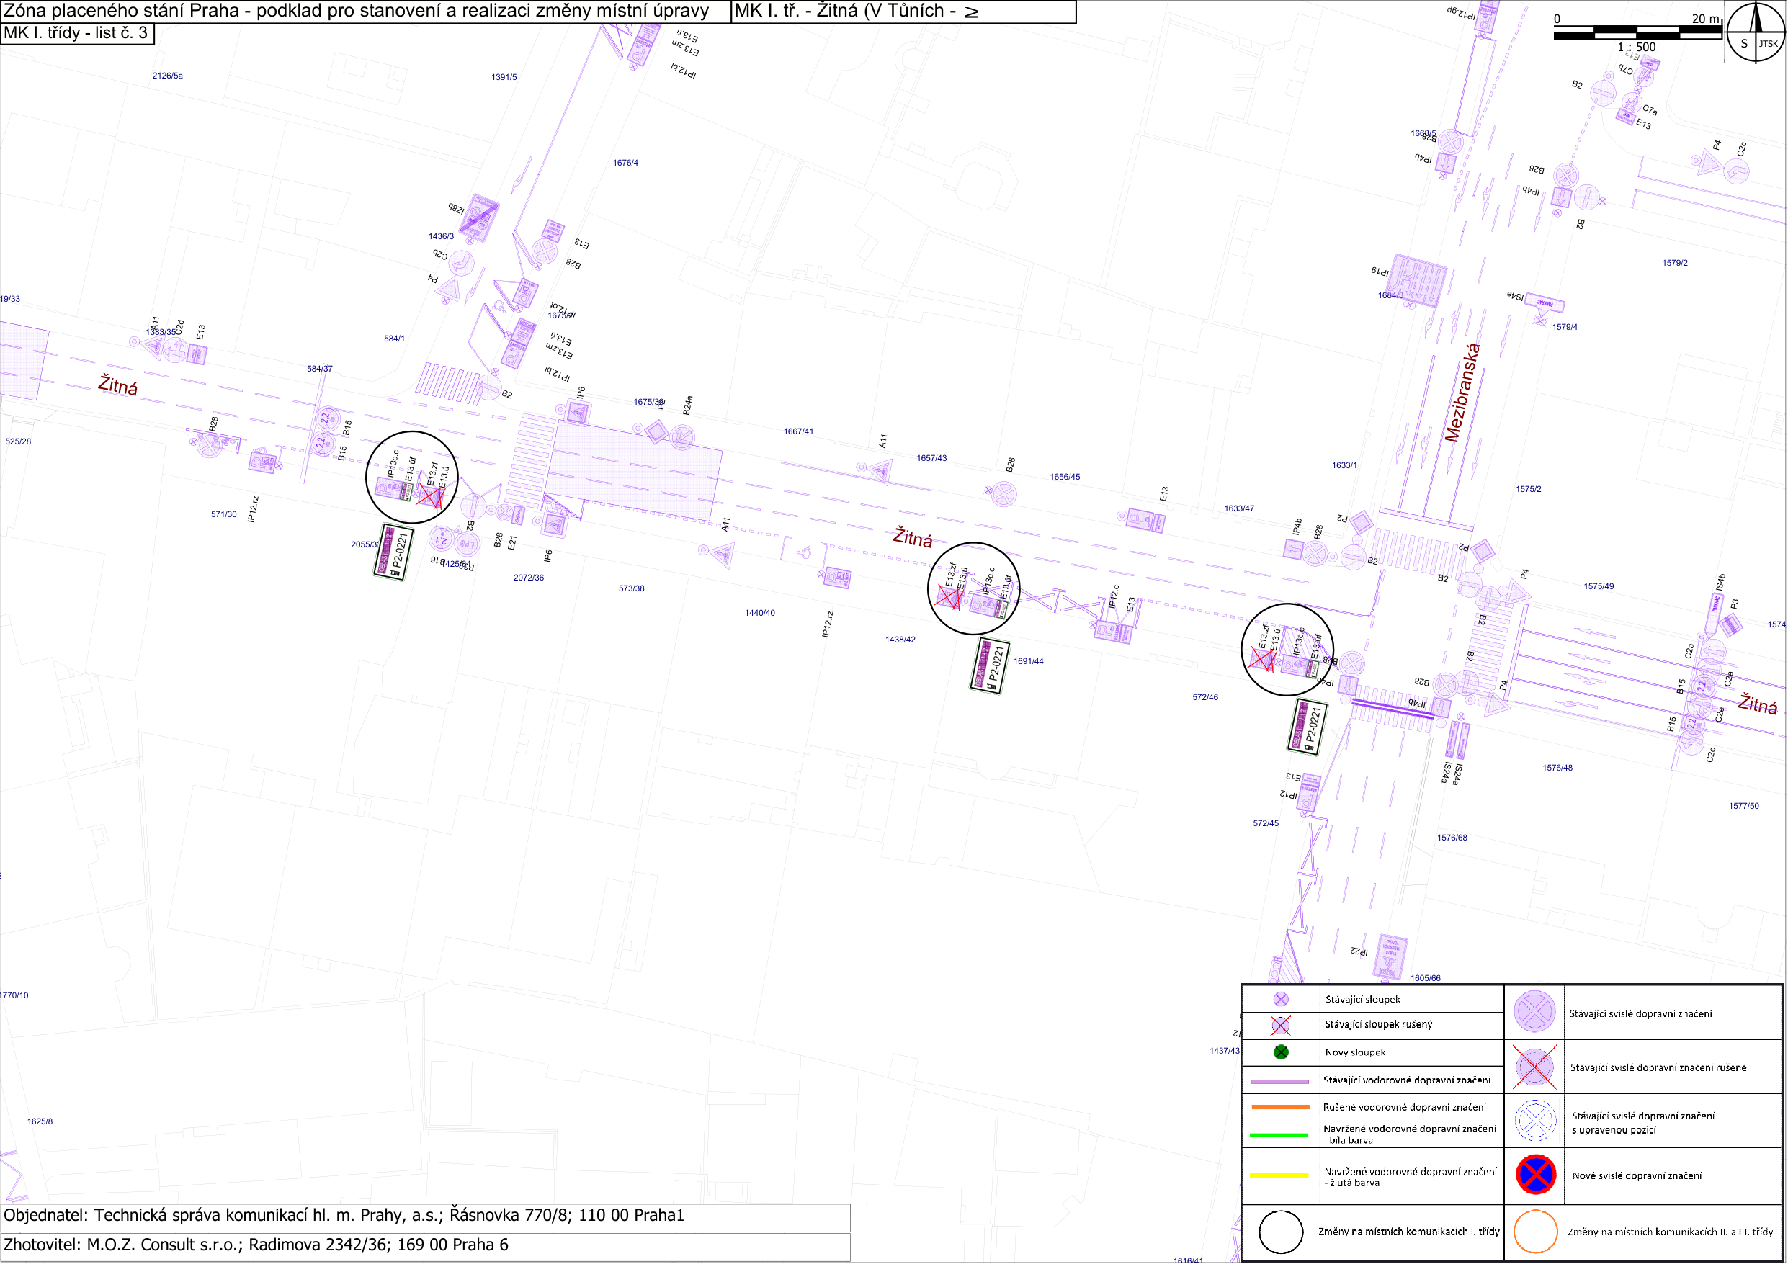Screen dimensions: 1788x1264
Task: Click the '1 : 500' scale text
Action: point(1637,48)
